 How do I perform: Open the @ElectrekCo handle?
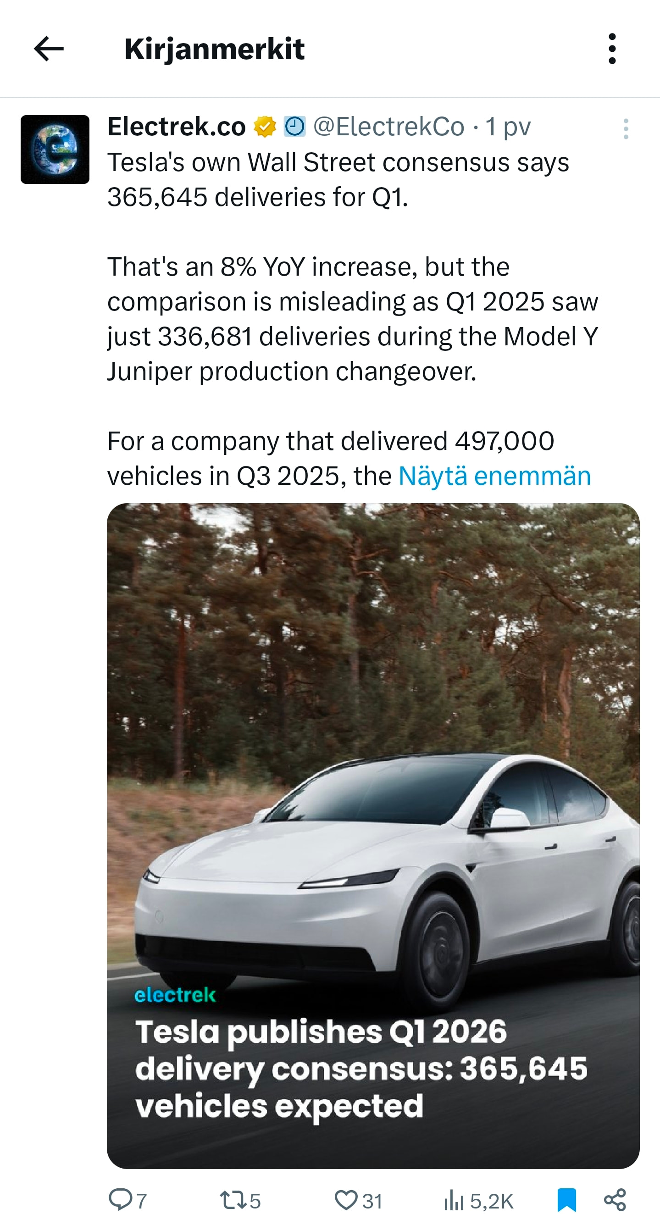click(x=389, y=127)
